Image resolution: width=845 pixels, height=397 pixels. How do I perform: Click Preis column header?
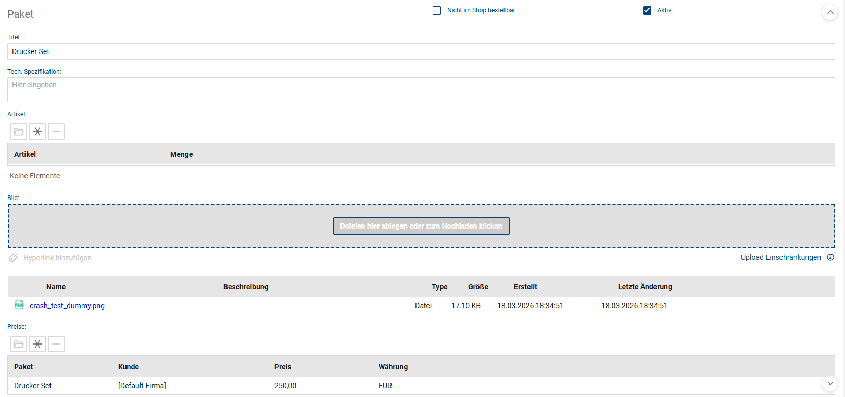click(283, 367)
